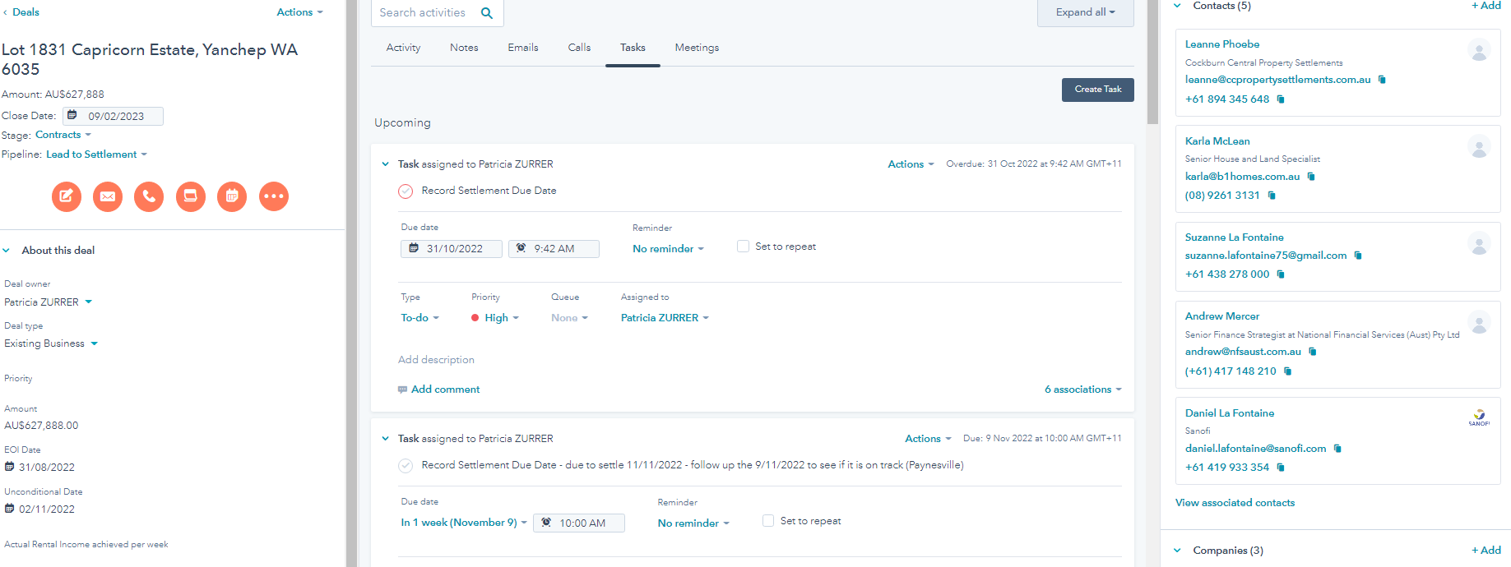Mark Record Settlement Due Date task complete

point(406,191)
